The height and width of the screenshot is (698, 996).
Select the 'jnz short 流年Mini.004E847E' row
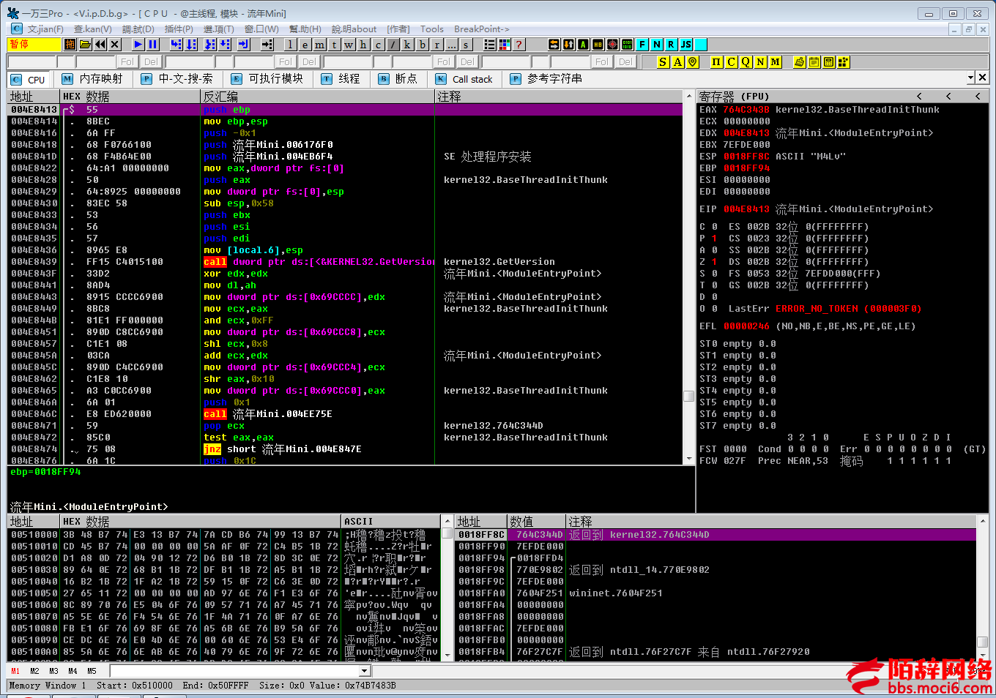346,449
